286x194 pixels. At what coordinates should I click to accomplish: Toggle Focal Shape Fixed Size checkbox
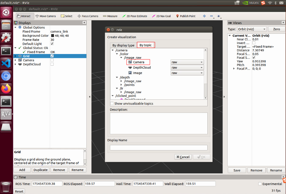254,58
